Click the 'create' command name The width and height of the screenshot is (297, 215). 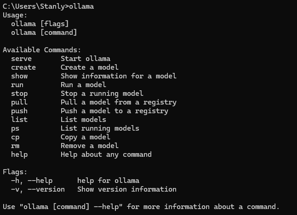pyautogui.click(x=23, y=67)
